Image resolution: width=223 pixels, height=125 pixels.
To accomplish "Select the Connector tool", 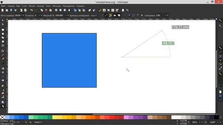I will [3, 97].
